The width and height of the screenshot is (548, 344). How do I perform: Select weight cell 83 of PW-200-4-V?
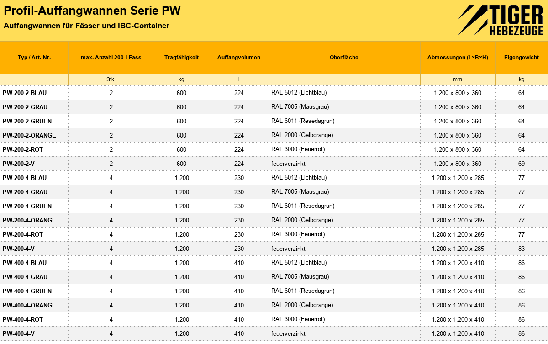coord(522,249)
